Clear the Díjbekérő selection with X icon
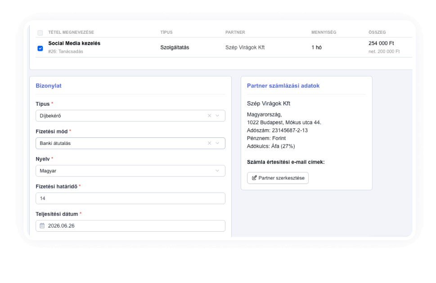This screenshot has height=283, width=436. point(209,116)
